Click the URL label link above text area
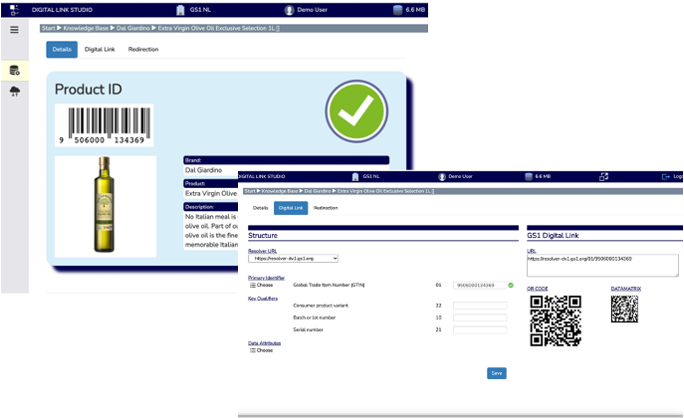Image resolution: width=684 pixels, height=418 pixels. click(532, 251)
